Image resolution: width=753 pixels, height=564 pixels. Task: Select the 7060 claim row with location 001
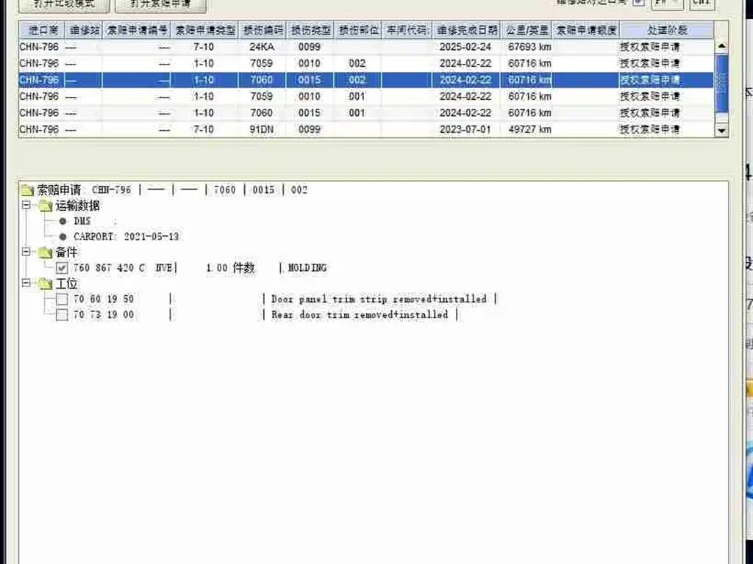click(366, 113)
